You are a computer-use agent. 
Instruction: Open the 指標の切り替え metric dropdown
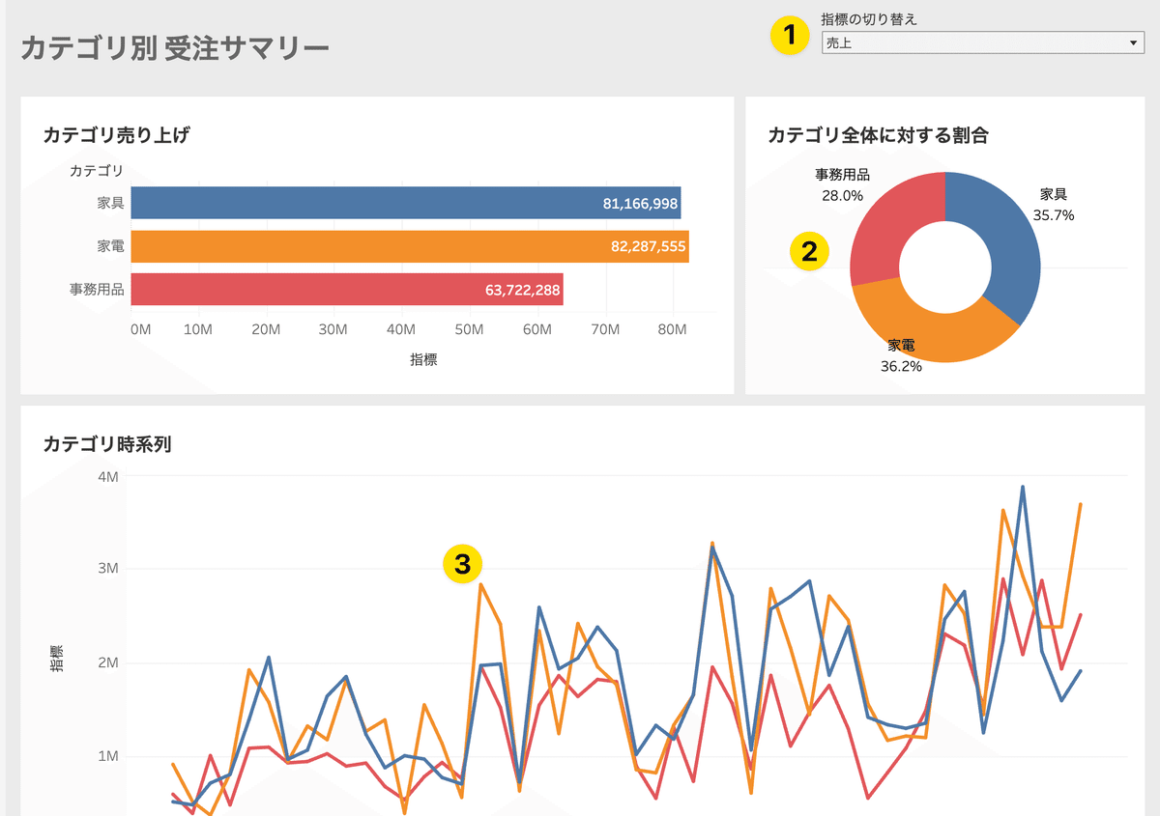(x=981, y=42)
